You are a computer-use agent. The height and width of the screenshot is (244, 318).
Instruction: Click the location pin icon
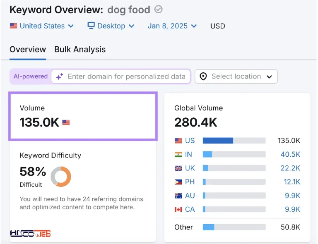pyautogui.click(x=203, y=77)
